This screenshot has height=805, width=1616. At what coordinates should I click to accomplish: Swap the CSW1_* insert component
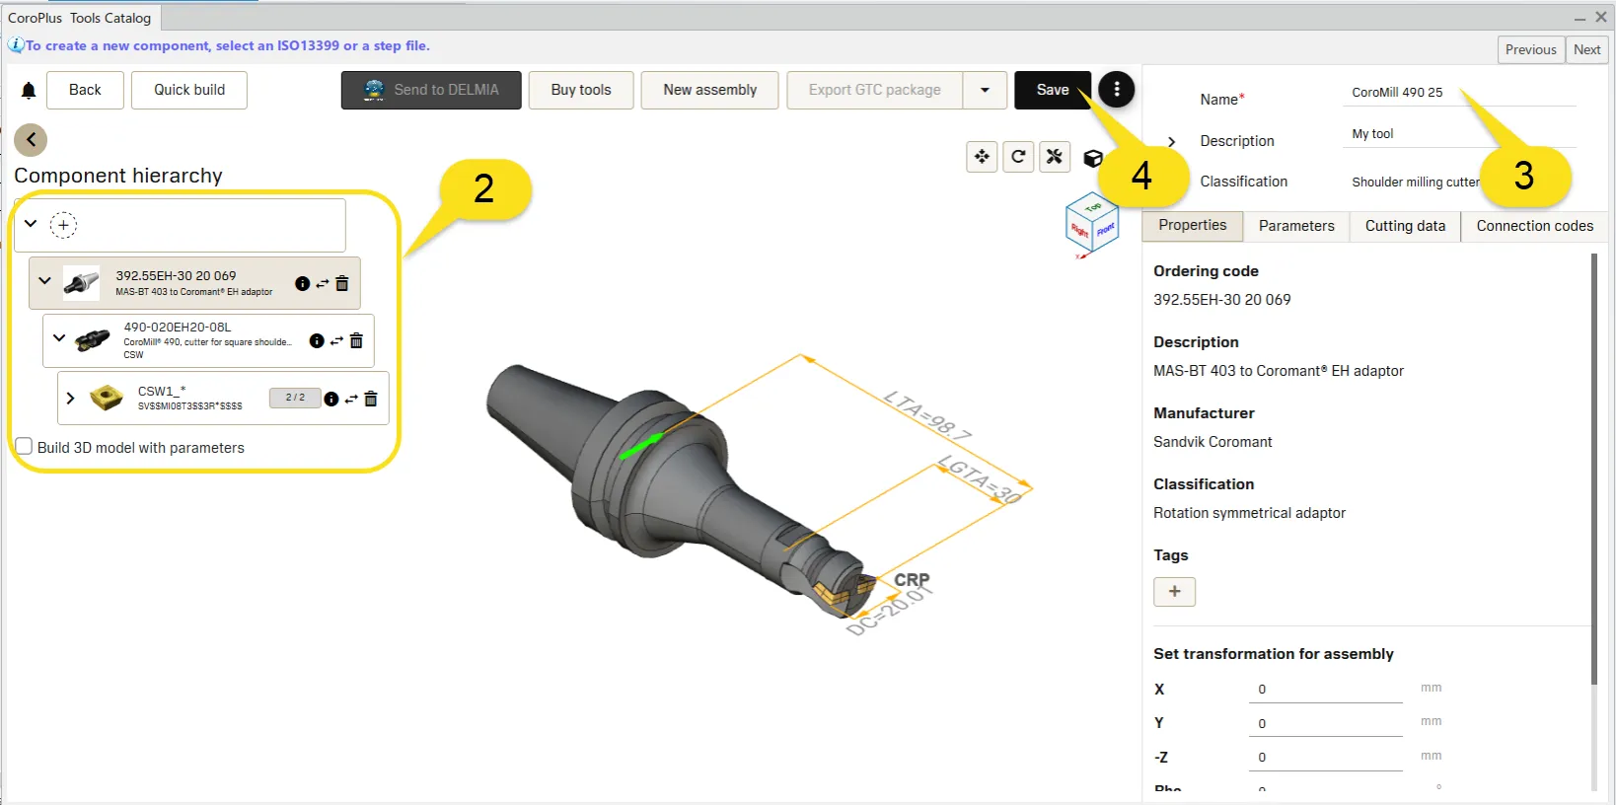click(351, 400)
